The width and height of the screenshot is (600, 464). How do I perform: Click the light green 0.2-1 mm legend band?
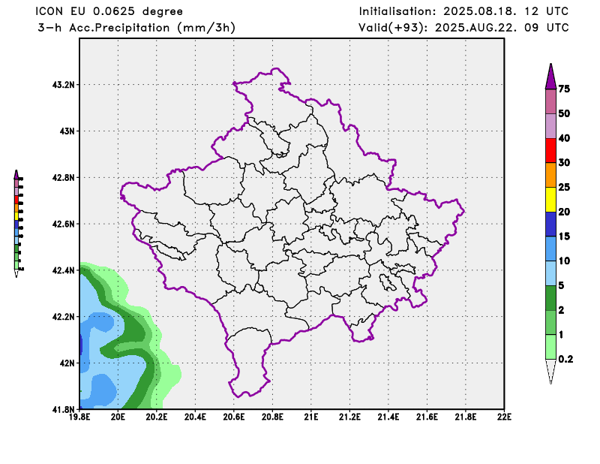click(x=550, y=347)
